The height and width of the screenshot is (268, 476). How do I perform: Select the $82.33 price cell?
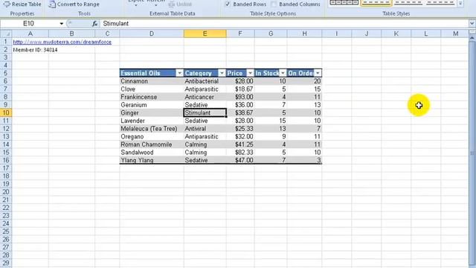coord(240,152)
